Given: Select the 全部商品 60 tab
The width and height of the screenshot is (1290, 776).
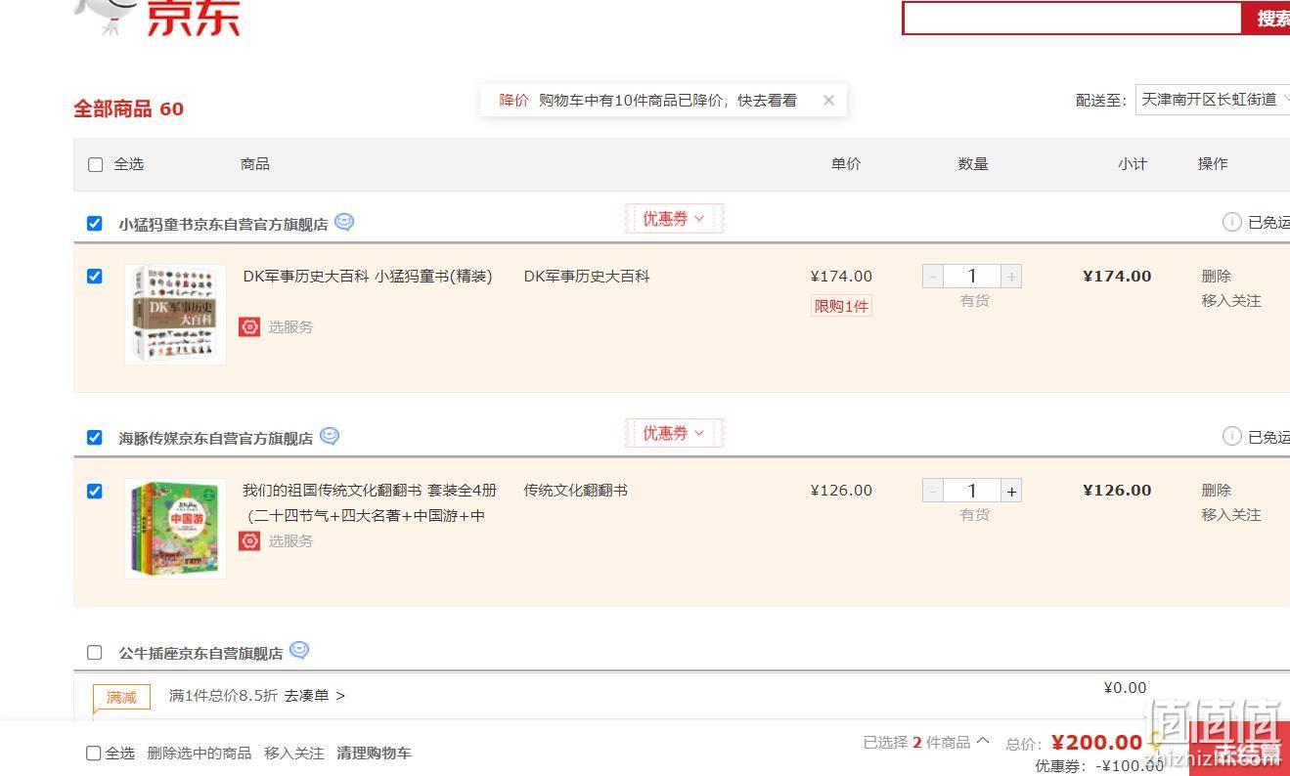Looking at the screenshot, I should [x=128, y=108].
